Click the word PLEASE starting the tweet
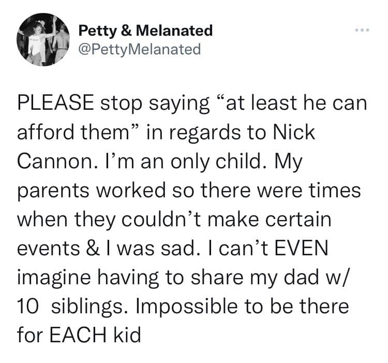388x363 pixels. (x=56, y=103)
